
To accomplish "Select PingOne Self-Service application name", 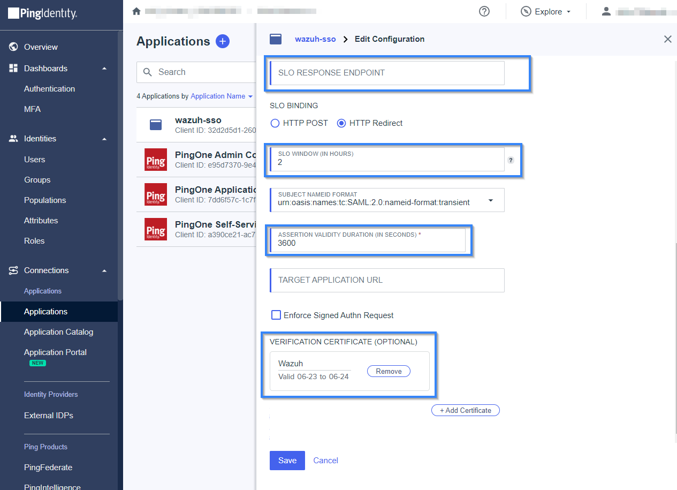I will (x=216, y=224).
